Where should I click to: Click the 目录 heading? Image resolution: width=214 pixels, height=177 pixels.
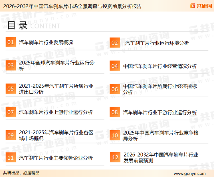(x=17, y=25)
